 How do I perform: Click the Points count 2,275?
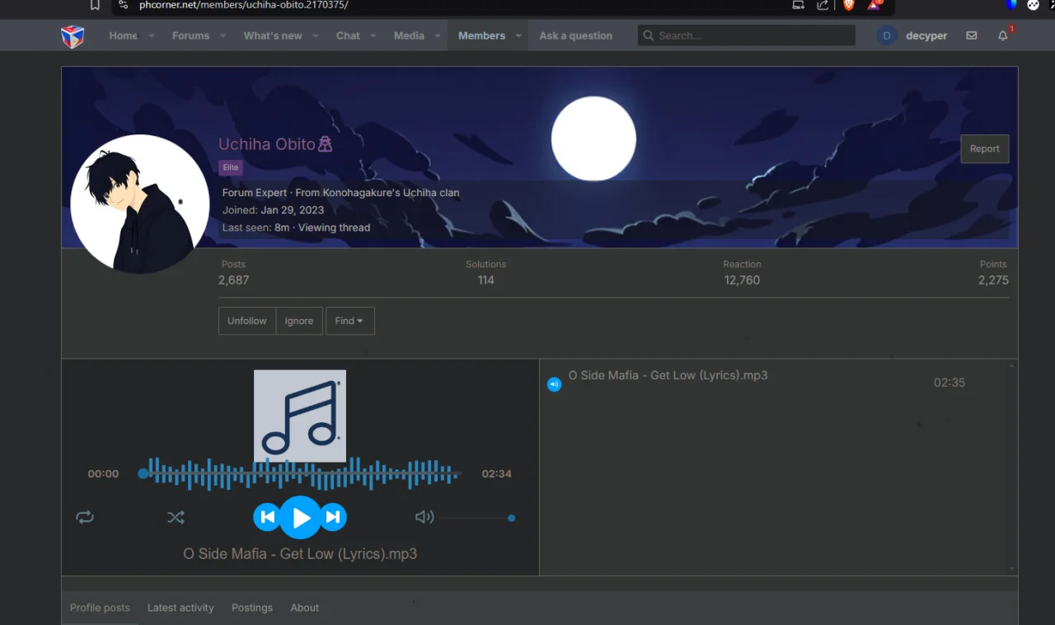(x=993, y=280)
